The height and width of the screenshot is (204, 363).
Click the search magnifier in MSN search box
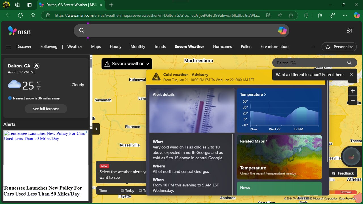click(82, 31)
